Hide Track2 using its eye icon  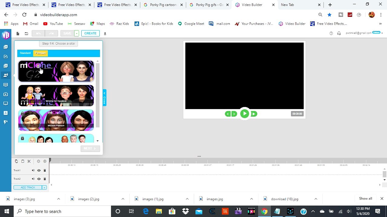(x=39, y=179)
